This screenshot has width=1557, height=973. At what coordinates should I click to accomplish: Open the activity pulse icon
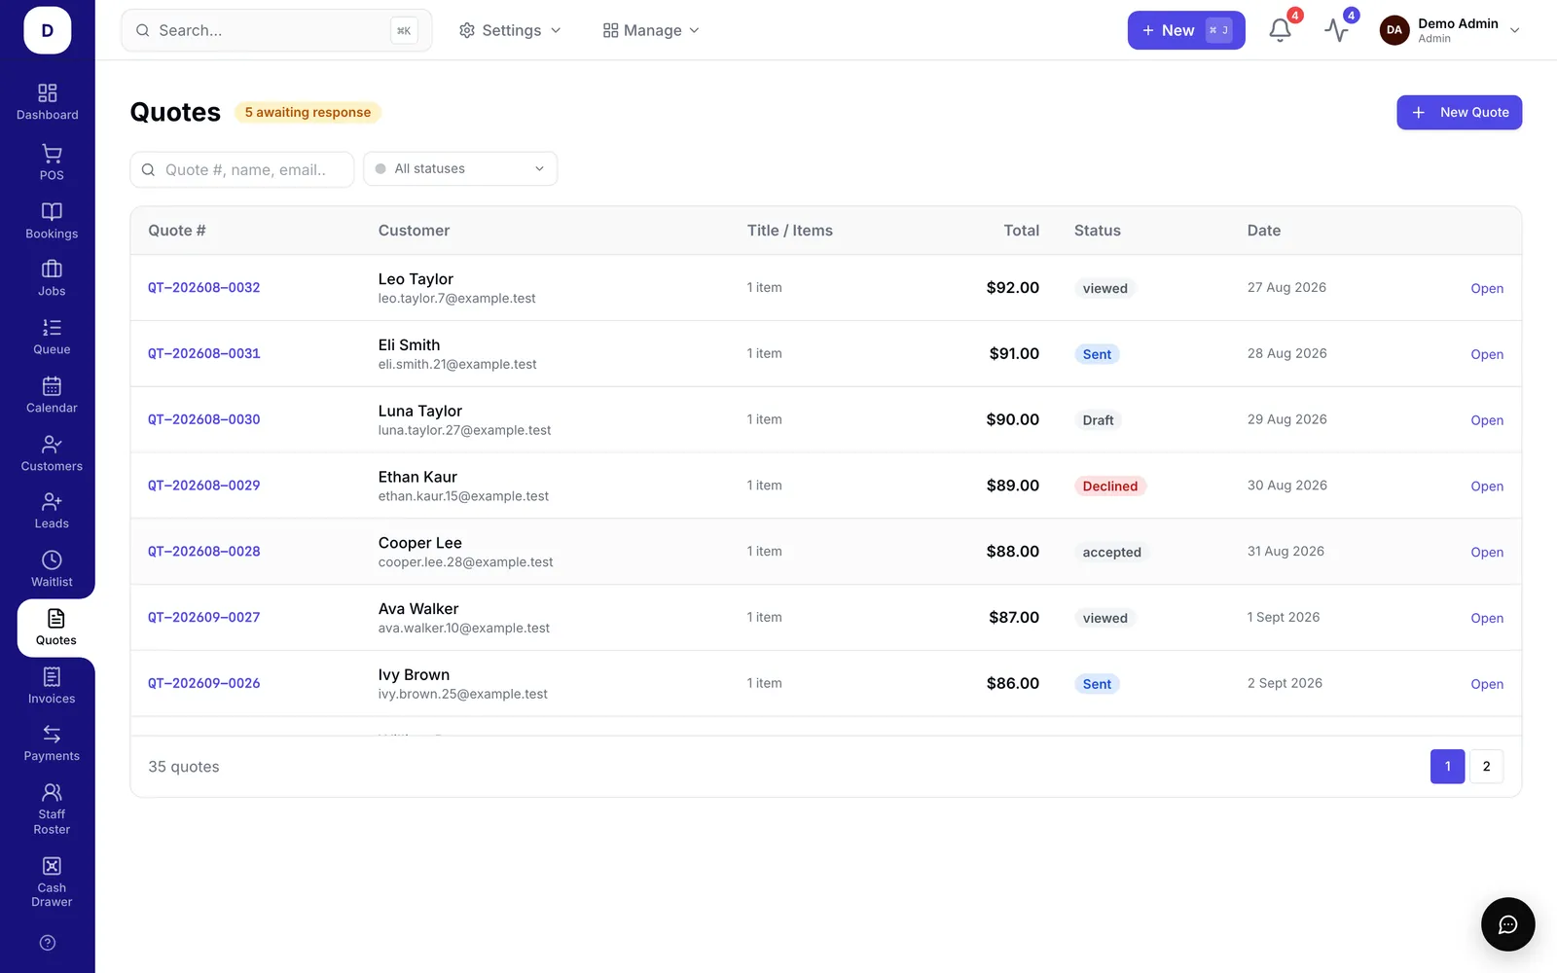[1336, 30]
